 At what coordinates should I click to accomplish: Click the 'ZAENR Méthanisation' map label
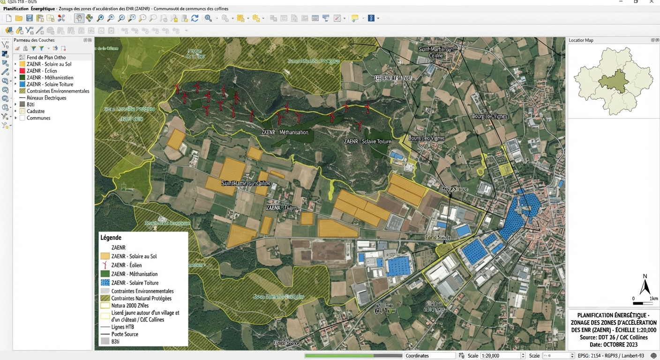click(x=285, y=132)
